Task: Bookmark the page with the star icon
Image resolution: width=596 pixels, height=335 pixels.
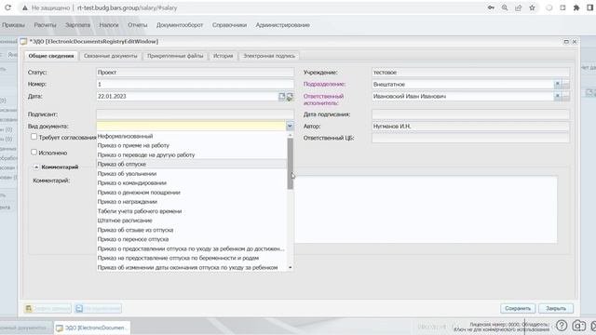Action: tap(532, 7)
